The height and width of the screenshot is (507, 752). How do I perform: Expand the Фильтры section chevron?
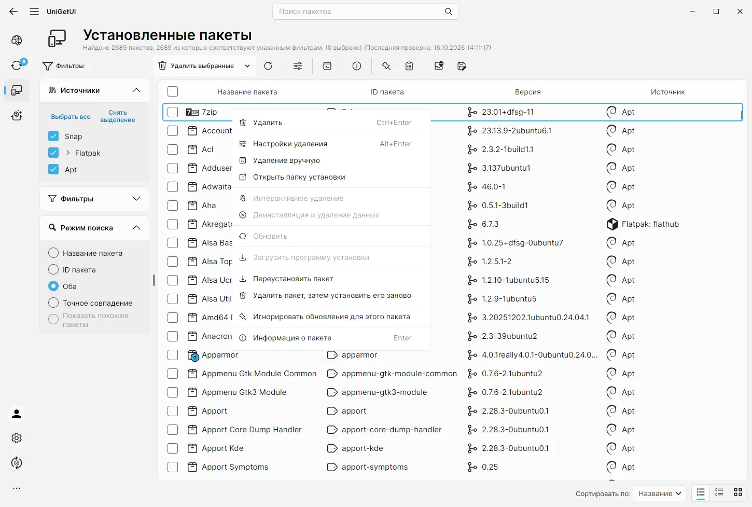[x=136, y=199]
